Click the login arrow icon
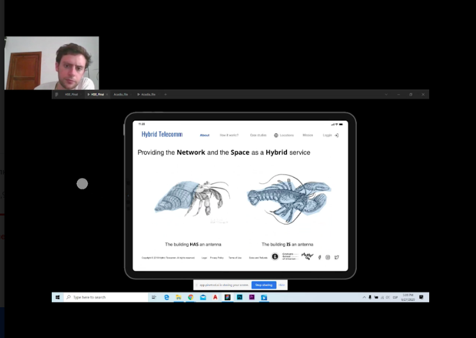 point(336,135)
